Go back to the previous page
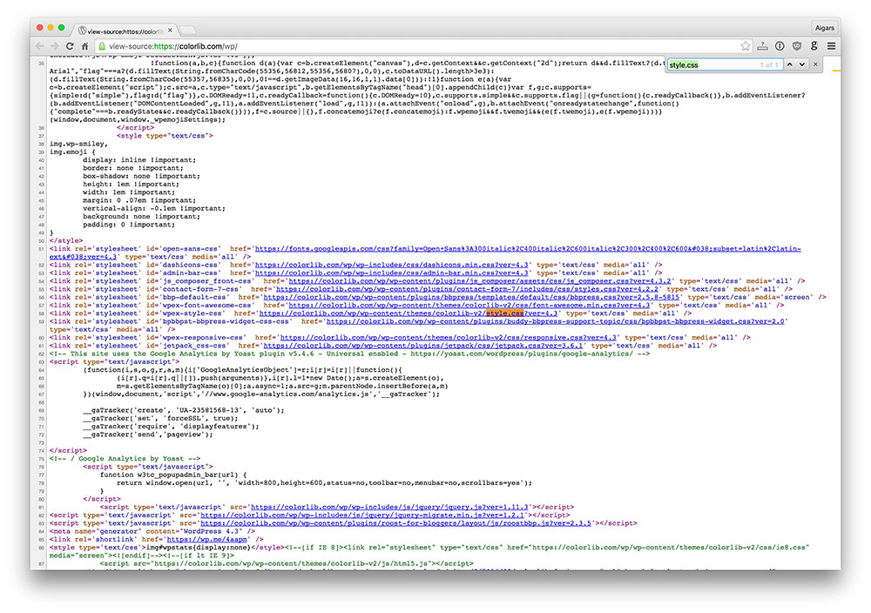Image resolution: width=871 pixels, height=613 pixels. tap(39, 46)
